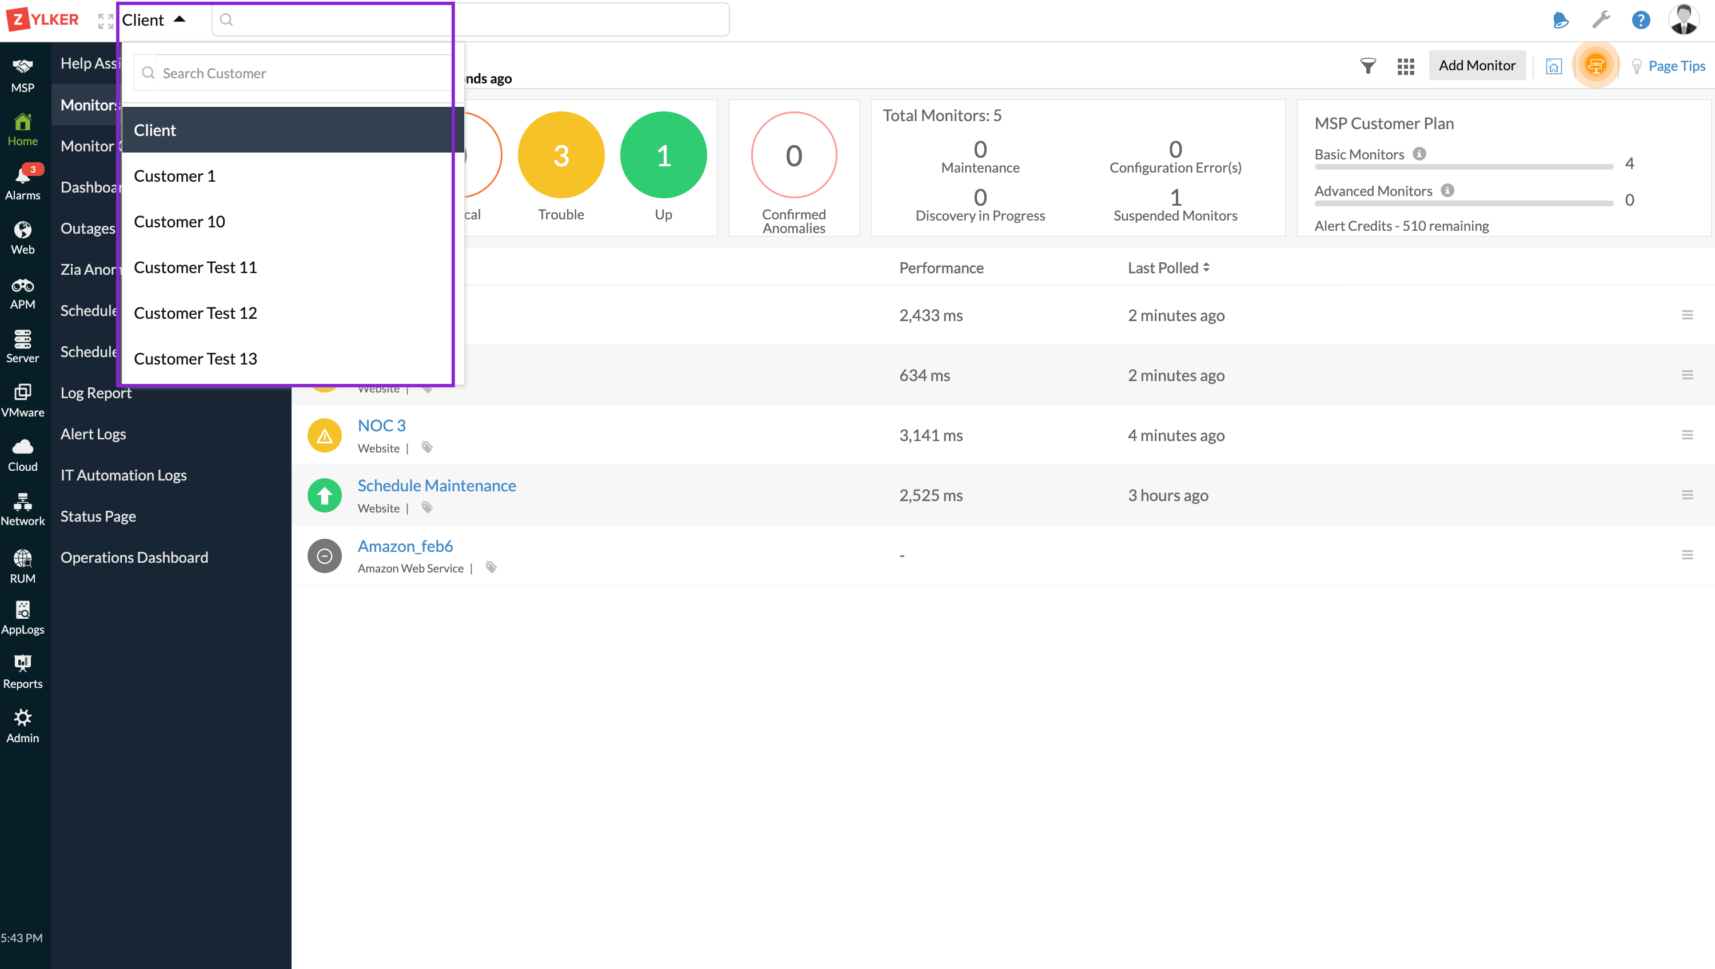Click Add Monitor button
The height and width of the screenshot is (969, 1715).
point(1476,65)
